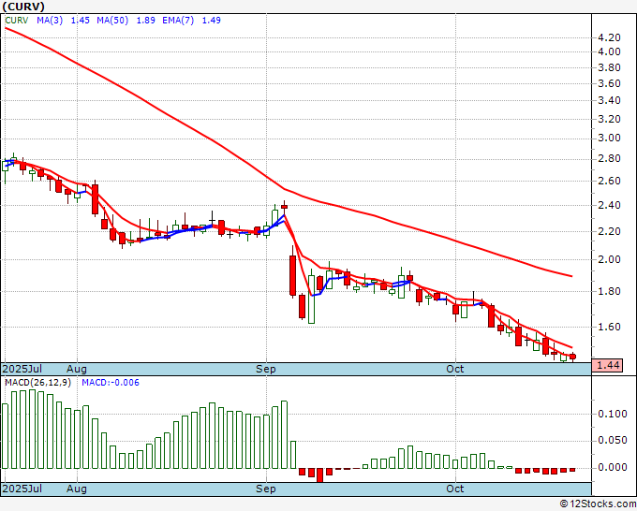Click the 3.20 price axis label

point(609,120)
